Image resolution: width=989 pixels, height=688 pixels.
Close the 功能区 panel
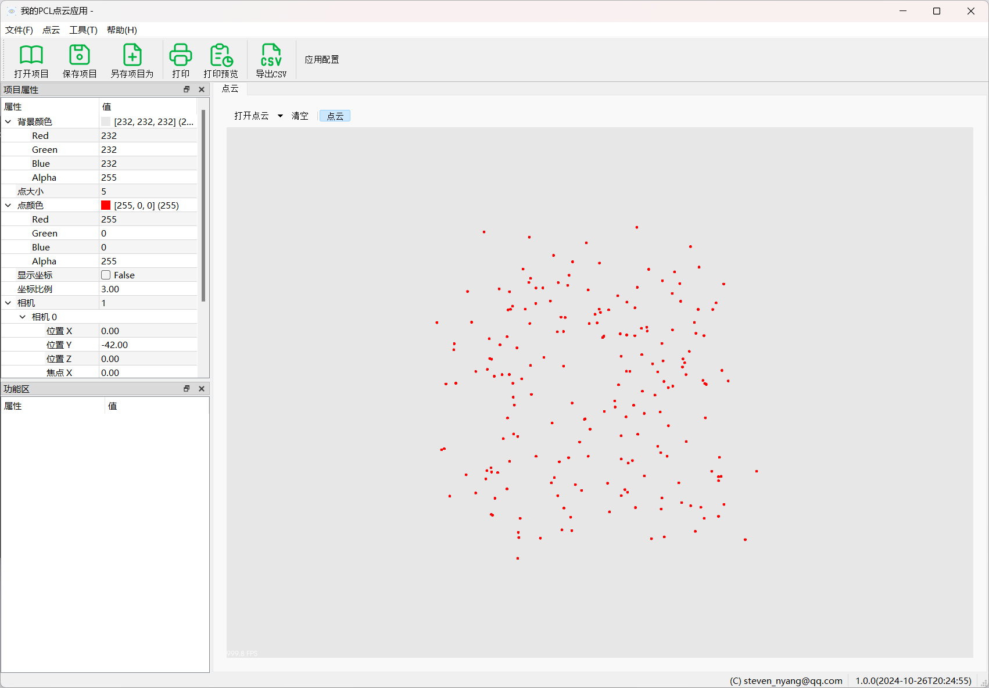click(202, 389)
